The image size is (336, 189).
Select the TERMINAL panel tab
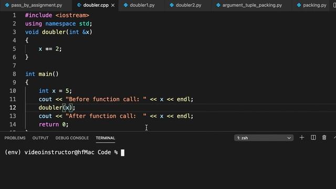coord(106,138)
